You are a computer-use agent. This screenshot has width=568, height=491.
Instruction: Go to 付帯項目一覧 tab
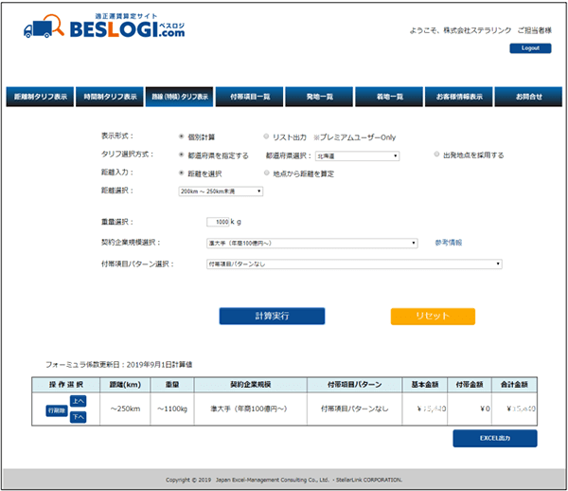(x=250, y=97)
